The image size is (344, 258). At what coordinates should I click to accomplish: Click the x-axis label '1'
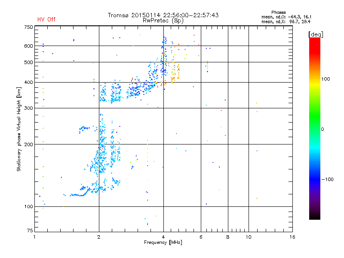point(34,237)
